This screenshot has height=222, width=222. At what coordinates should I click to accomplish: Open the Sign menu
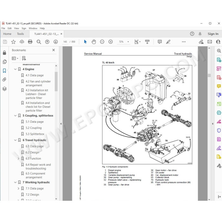pyautogui.click(x=24, y=28)
